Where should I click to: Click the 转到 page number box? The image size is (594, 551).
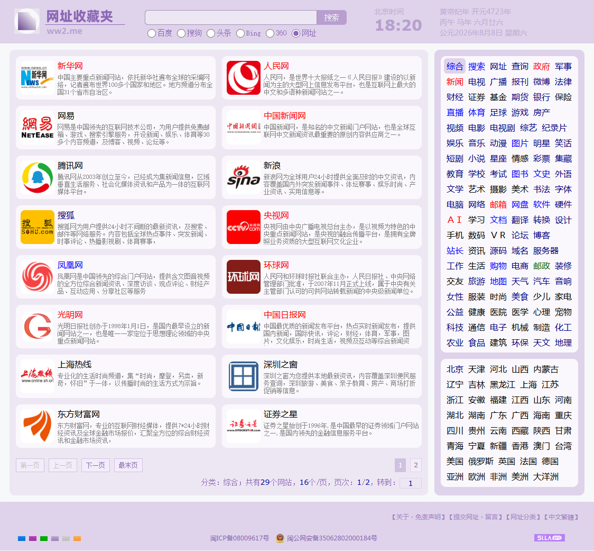point(410,483)
